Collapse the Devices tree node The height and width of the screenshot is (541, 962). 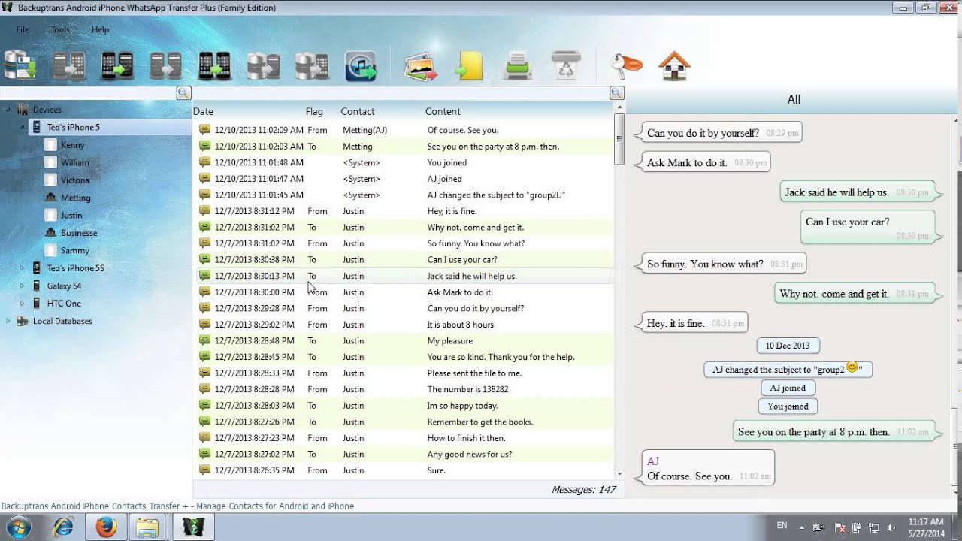pos(8,110)
